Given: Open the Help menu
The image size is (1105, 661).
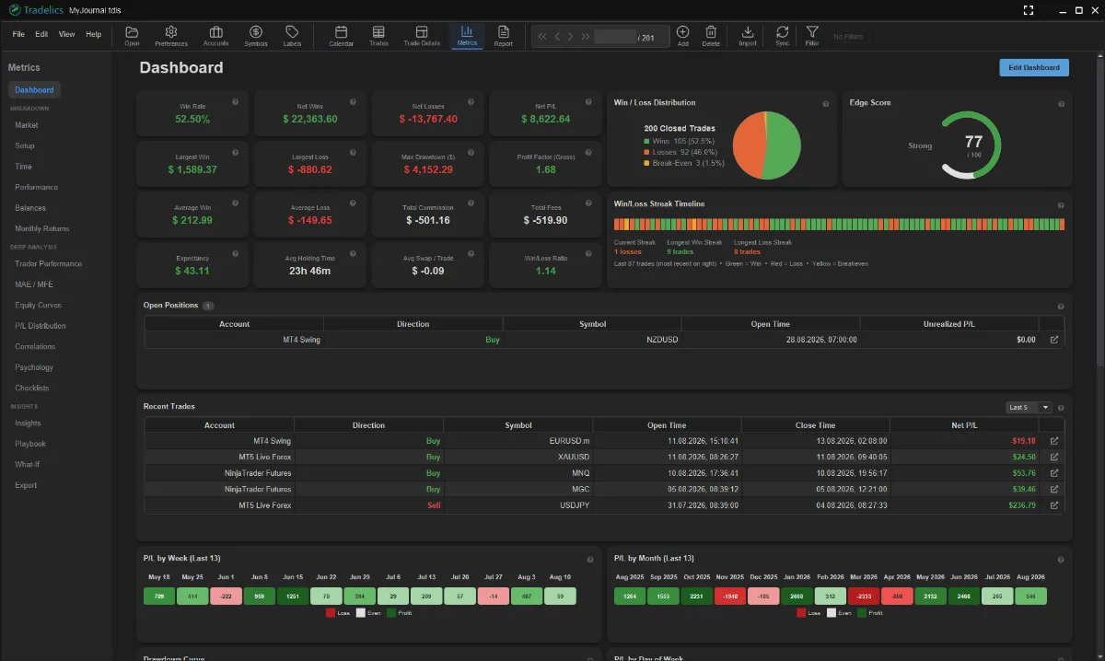Looking at the screenshot, I should (94, 34).
